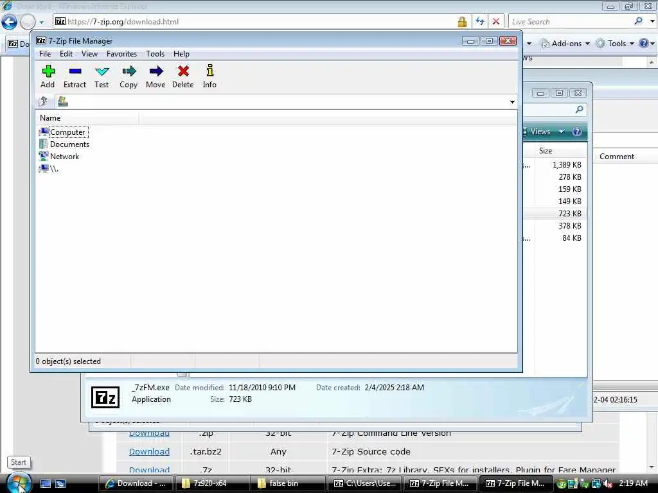Image resolution: width=658 pixels, height=493 pixels.
Task: Open the File menu
Action: pos(45,54)
